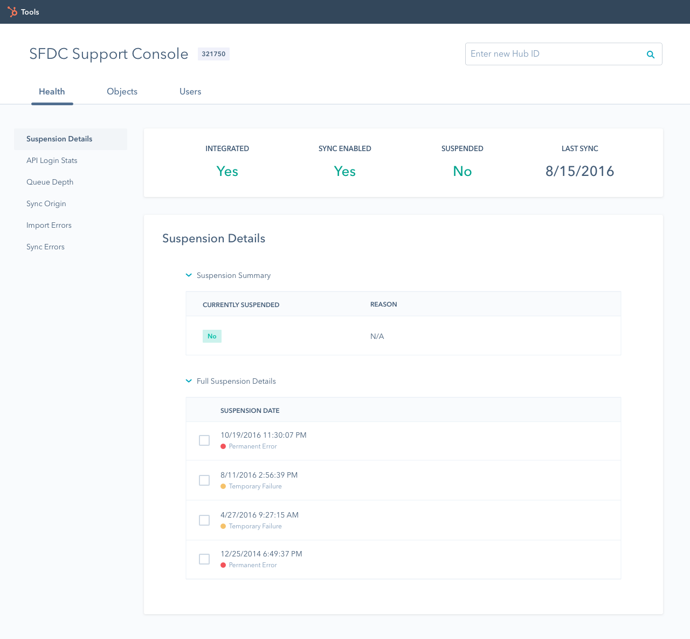
Task: Collapse the Full Suspension Details chevron
Action: click(189, 381)
